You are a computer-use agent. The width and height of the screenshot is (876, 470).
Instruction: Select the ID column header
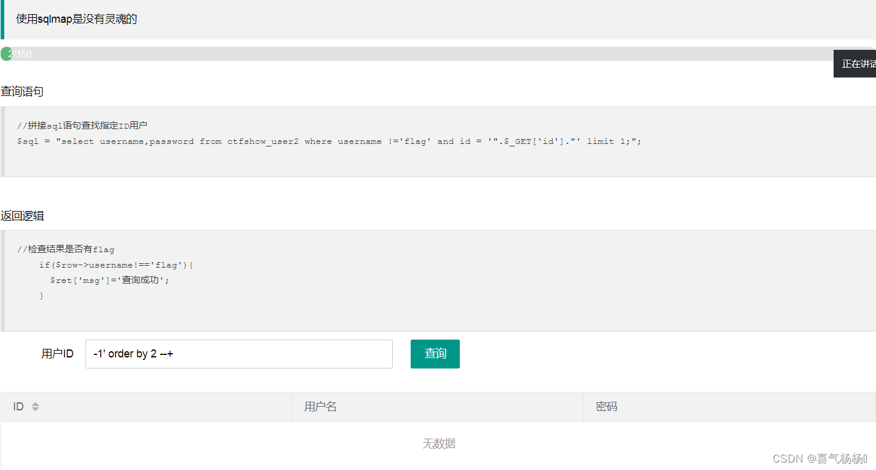coord(146,407)
